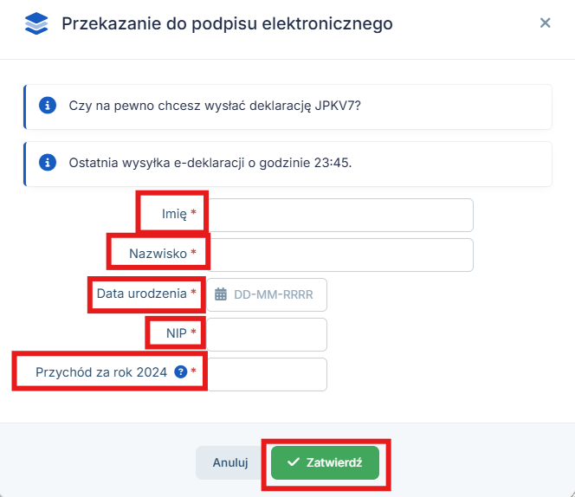The width and height of the screenshot is (575, 497).
Task: Click the NIP input box
Action: click(x=267, y=334)
